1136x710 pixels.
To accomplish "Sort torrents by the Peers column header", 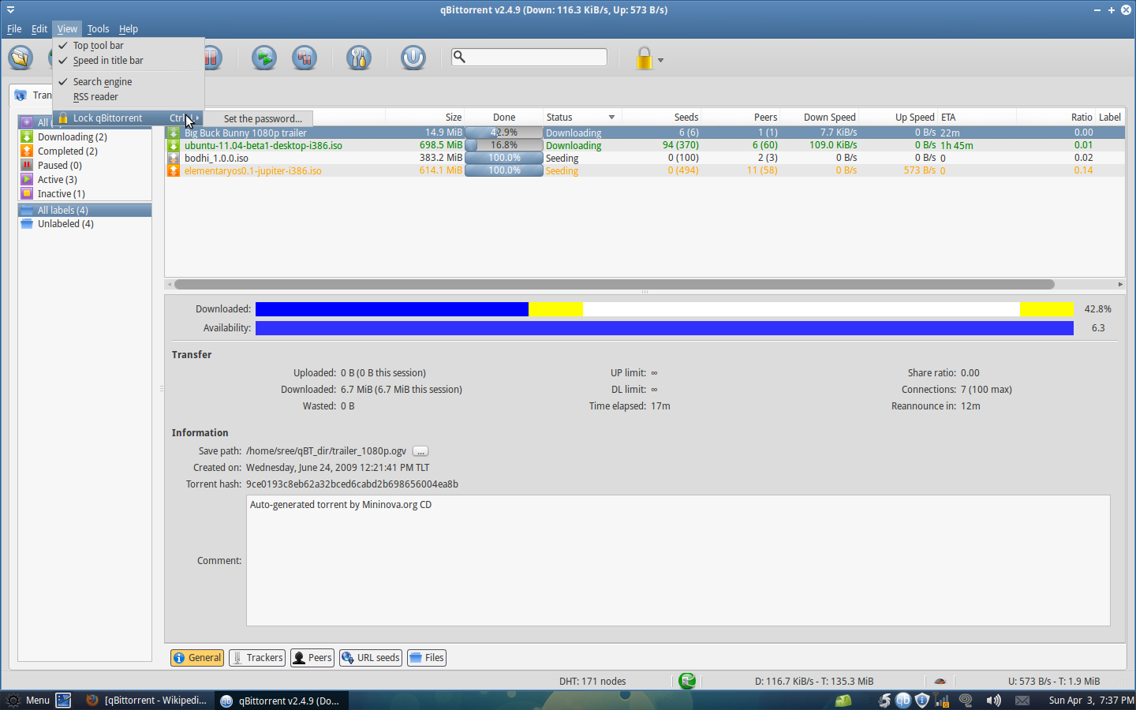I will point(740,118).
